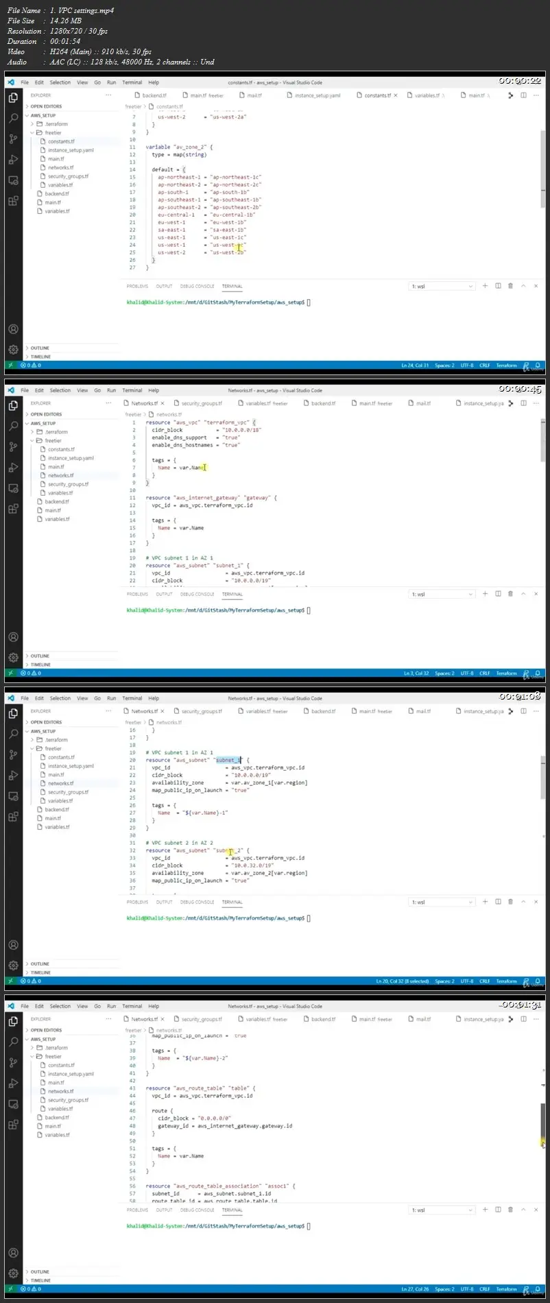
Task: Open security_groups.tf in 00:01:08 frame explorer tree
Action: pyautogui.click(x=68, y=792)
